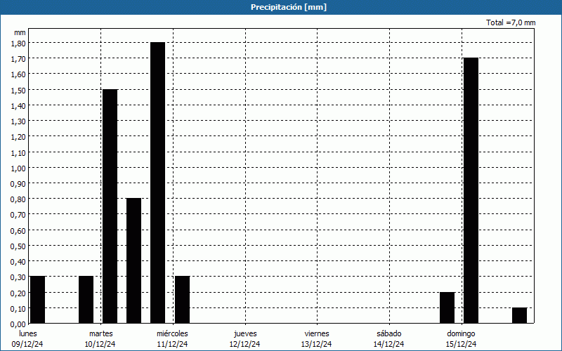
Task: Click the 0,30 axis value
Action: 18,277
